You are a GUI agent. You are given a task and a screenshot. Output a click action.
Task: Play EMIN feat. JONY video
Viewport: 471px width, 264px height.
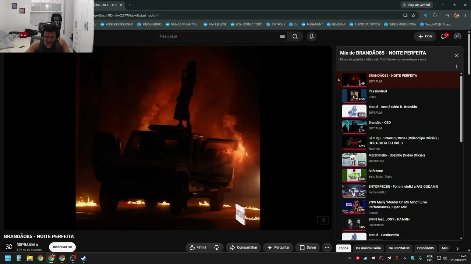(399, 223)
